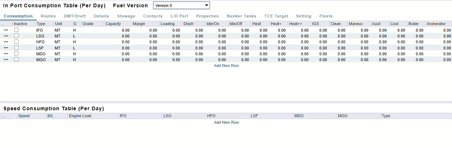Open row options ellipsis for MGO row

pos(6,59)
